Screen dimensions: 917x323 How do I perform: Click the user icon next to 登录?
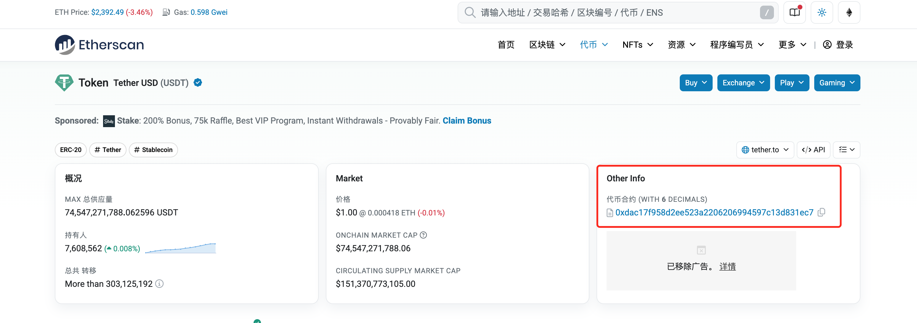[827, 44]
